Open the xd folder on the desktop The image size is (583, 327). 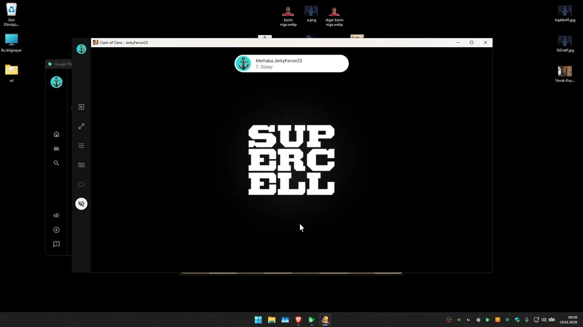pos(11,74)
